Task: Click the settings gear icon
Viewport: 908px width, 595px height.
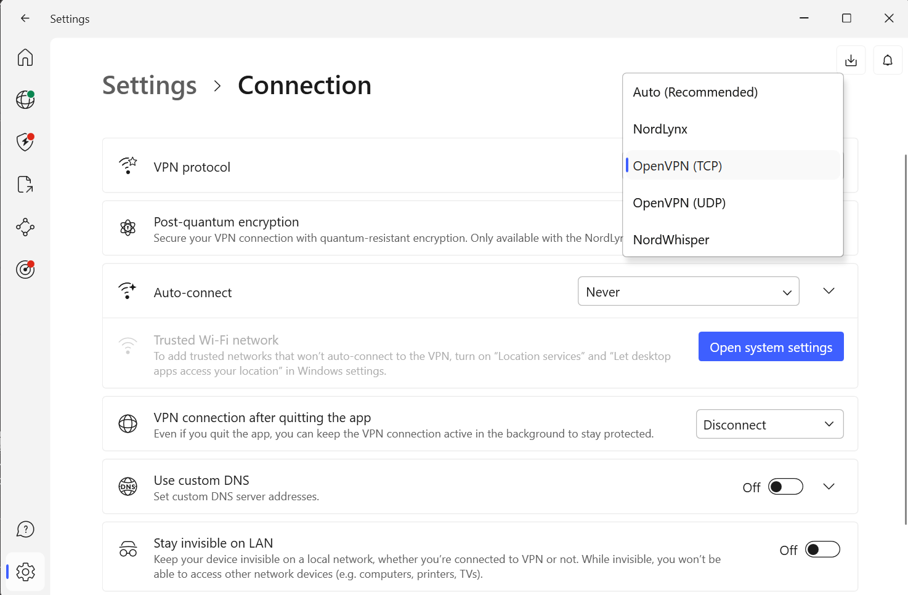Action: tap(25, 572)
